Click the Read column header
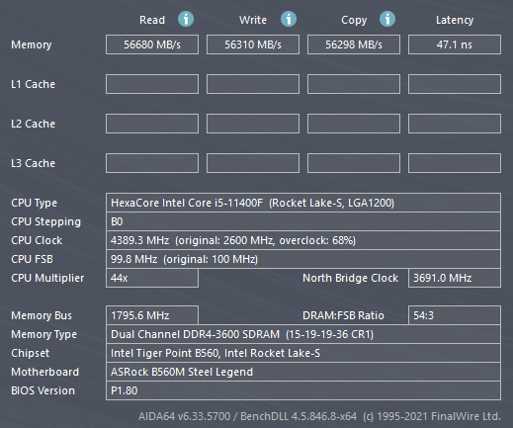 (152, 20)
